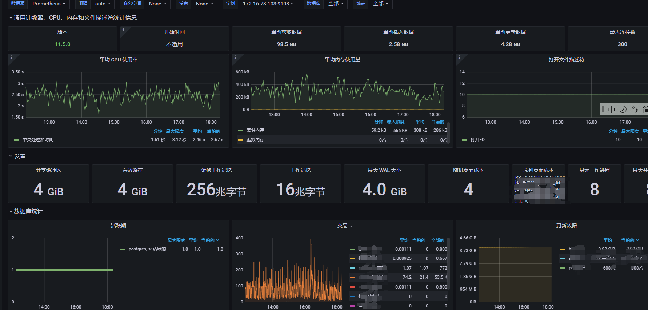Click the 维修工作记忆 panel title
This screenshot has width=648, height=310.
coord(216,170)
